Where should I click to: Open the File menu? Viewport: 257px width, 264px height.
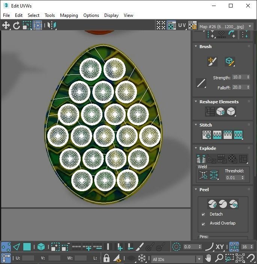click(6, 15)
